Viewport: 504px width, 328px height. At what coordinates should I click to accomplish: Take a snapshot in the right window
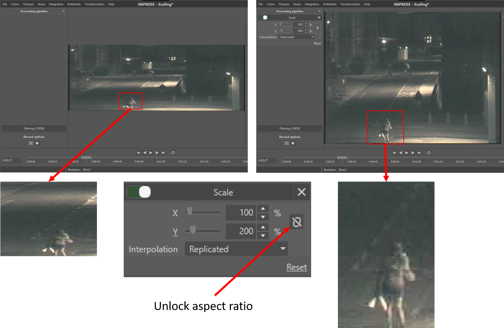click(287, 143)
